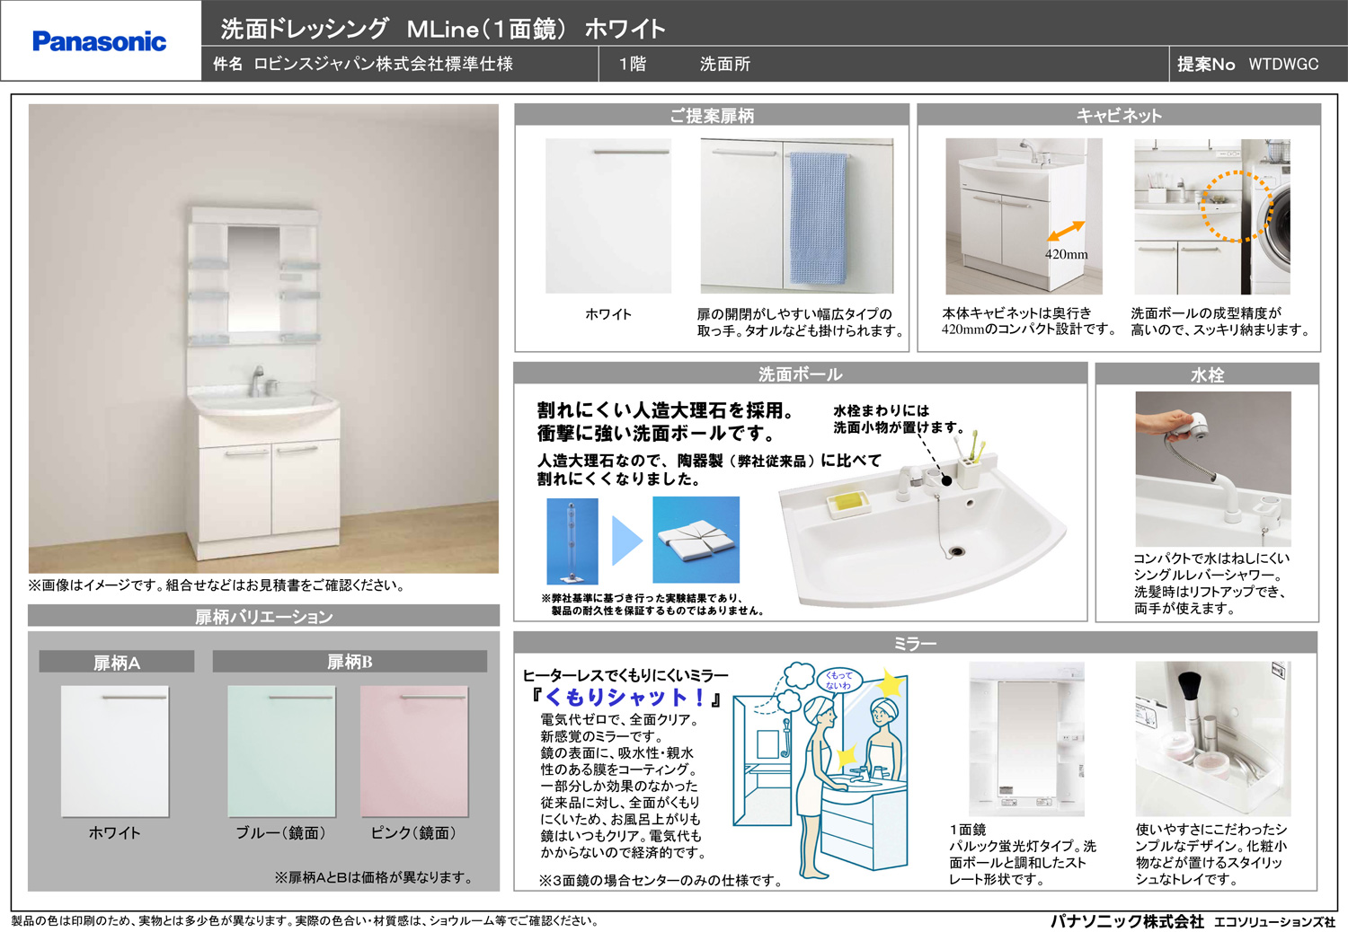Click the ヒーターレスでくもりにくいミラー heading
The height and width of the screenshot is (932, 1348).
(x=625, y=675)
